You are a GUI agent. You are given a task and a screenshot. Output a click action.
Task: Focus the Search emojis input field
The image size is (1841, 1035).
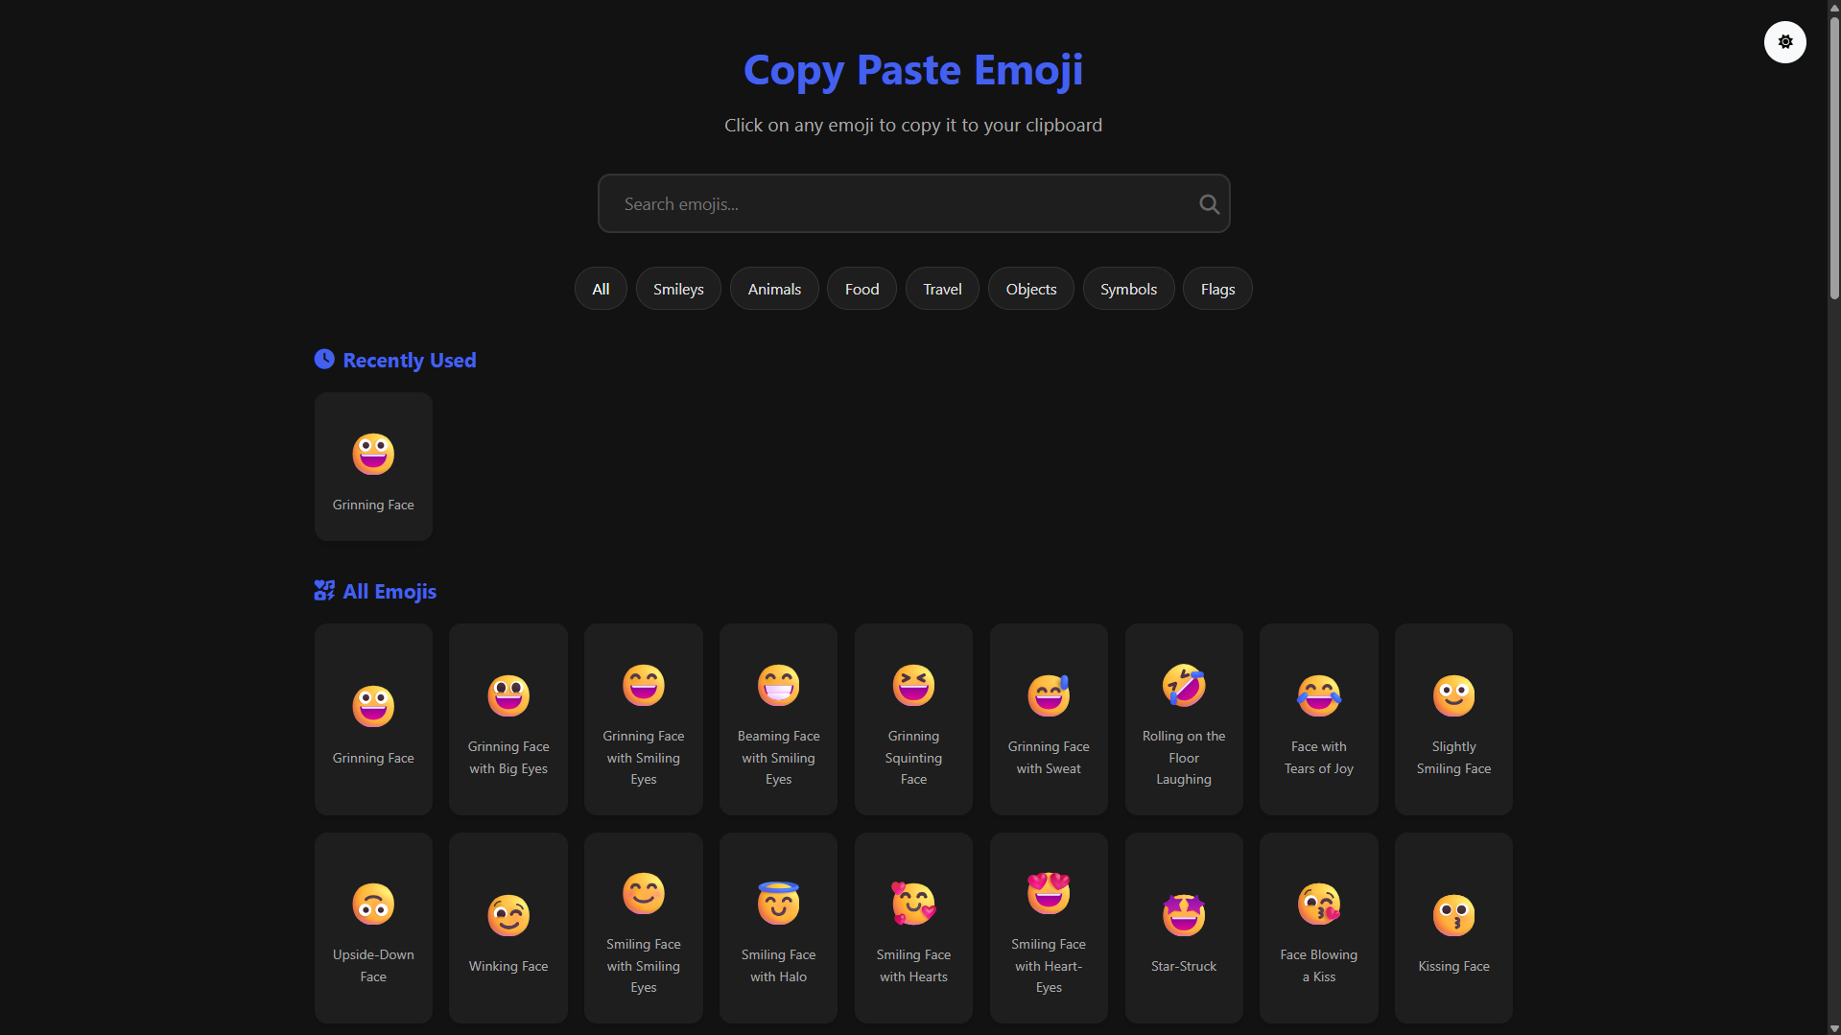coord(913,203)
